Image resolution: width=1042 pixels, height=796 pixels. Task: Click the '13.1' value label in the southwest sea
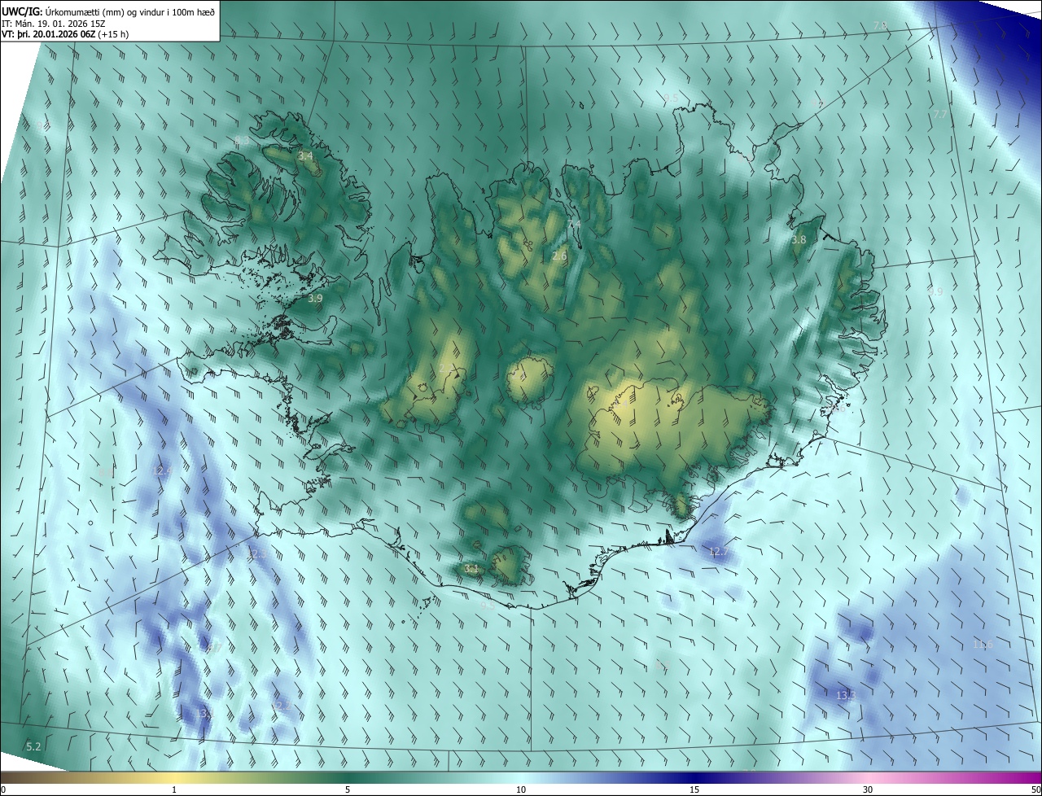204,713
